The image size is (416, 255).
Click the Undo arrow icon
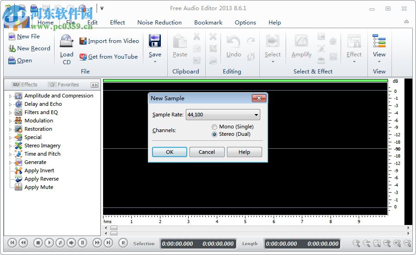233,42
